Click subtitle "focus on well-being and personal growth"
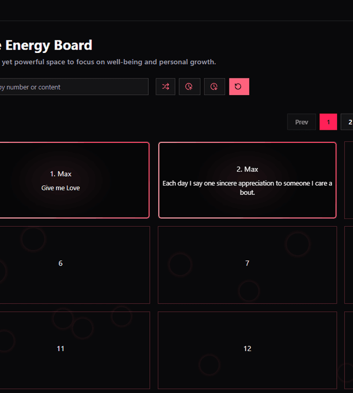353x393 pixels. pyautogui.click(x=146, y=62)
